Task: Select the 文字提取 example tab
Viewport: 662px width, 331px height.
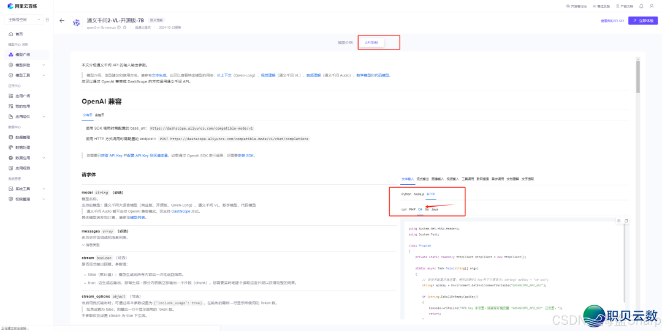Action: 527,179
